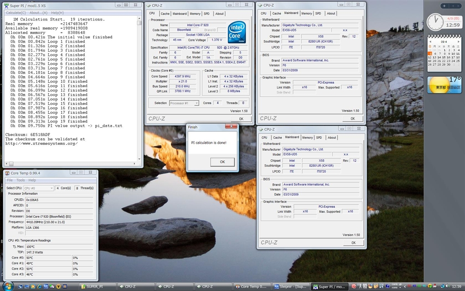This screenshot has height=291, width=465.
Task: Switch to Core Temp taskbar button
Action: (252, 286)
